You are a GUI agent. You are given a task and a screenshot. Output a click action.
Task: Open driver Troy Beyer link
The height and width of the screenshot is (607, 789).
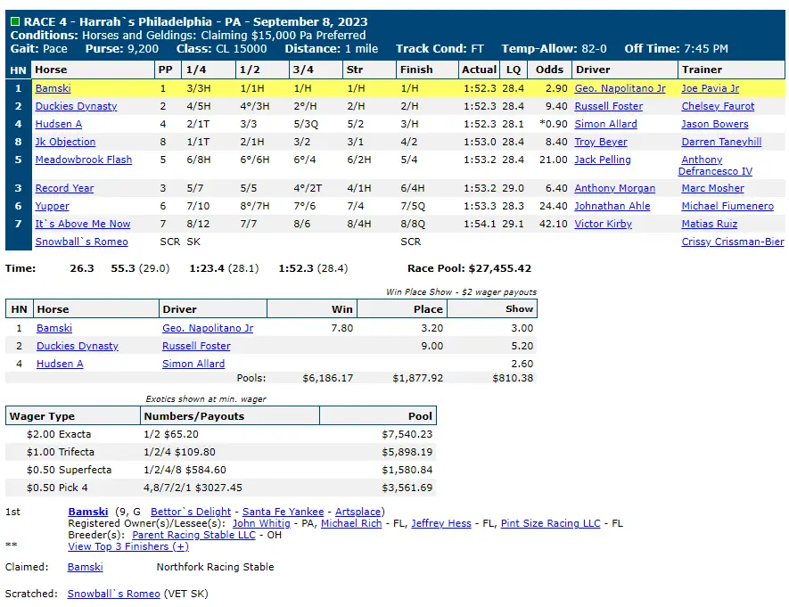point(601,142)
